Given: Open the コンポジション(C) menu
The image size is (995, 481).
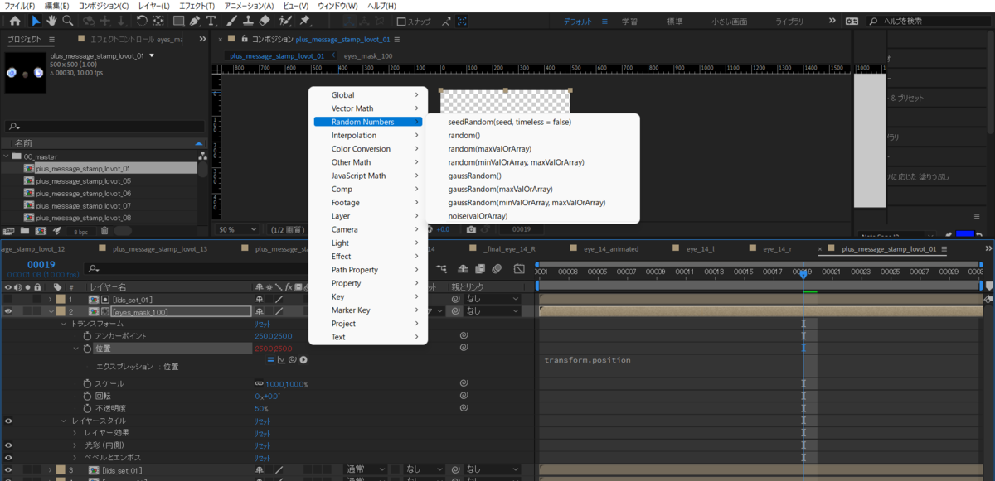Looking at the screenshot, I should pyautogui.click(x=104, y=6).
